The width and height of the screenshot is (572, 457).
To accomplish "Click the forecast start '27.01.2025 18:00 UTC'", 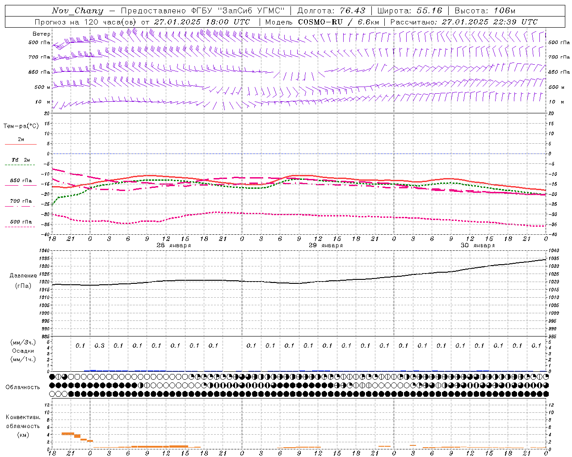I will (202, 22).
